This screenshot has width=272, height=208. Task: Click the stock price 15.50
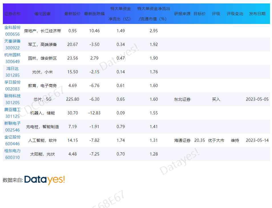72,72
